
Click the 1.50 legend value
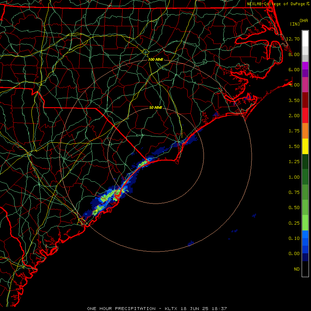click(x=294, y=147)
